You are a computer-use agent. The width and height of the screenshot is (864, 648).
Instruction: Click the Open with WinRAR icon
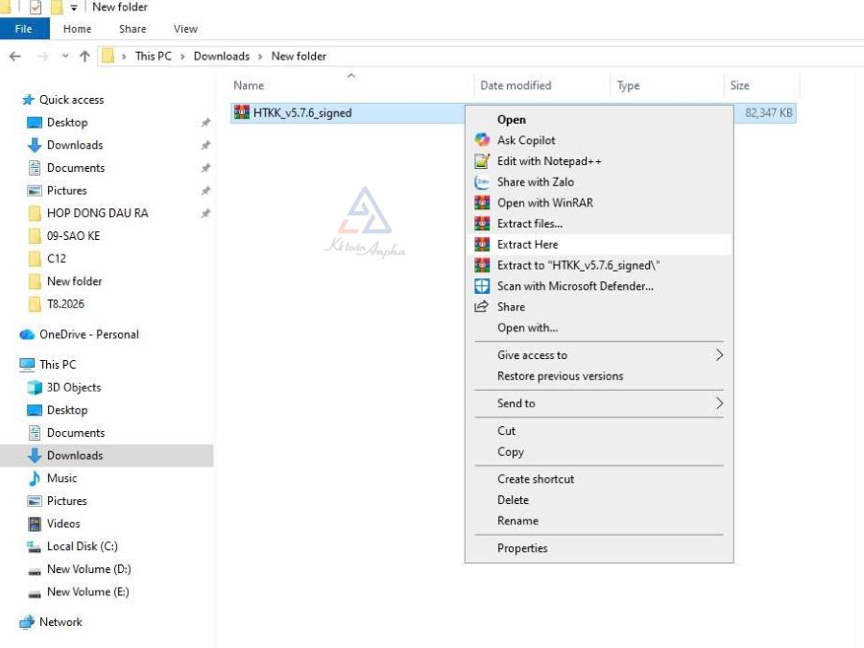482,203
